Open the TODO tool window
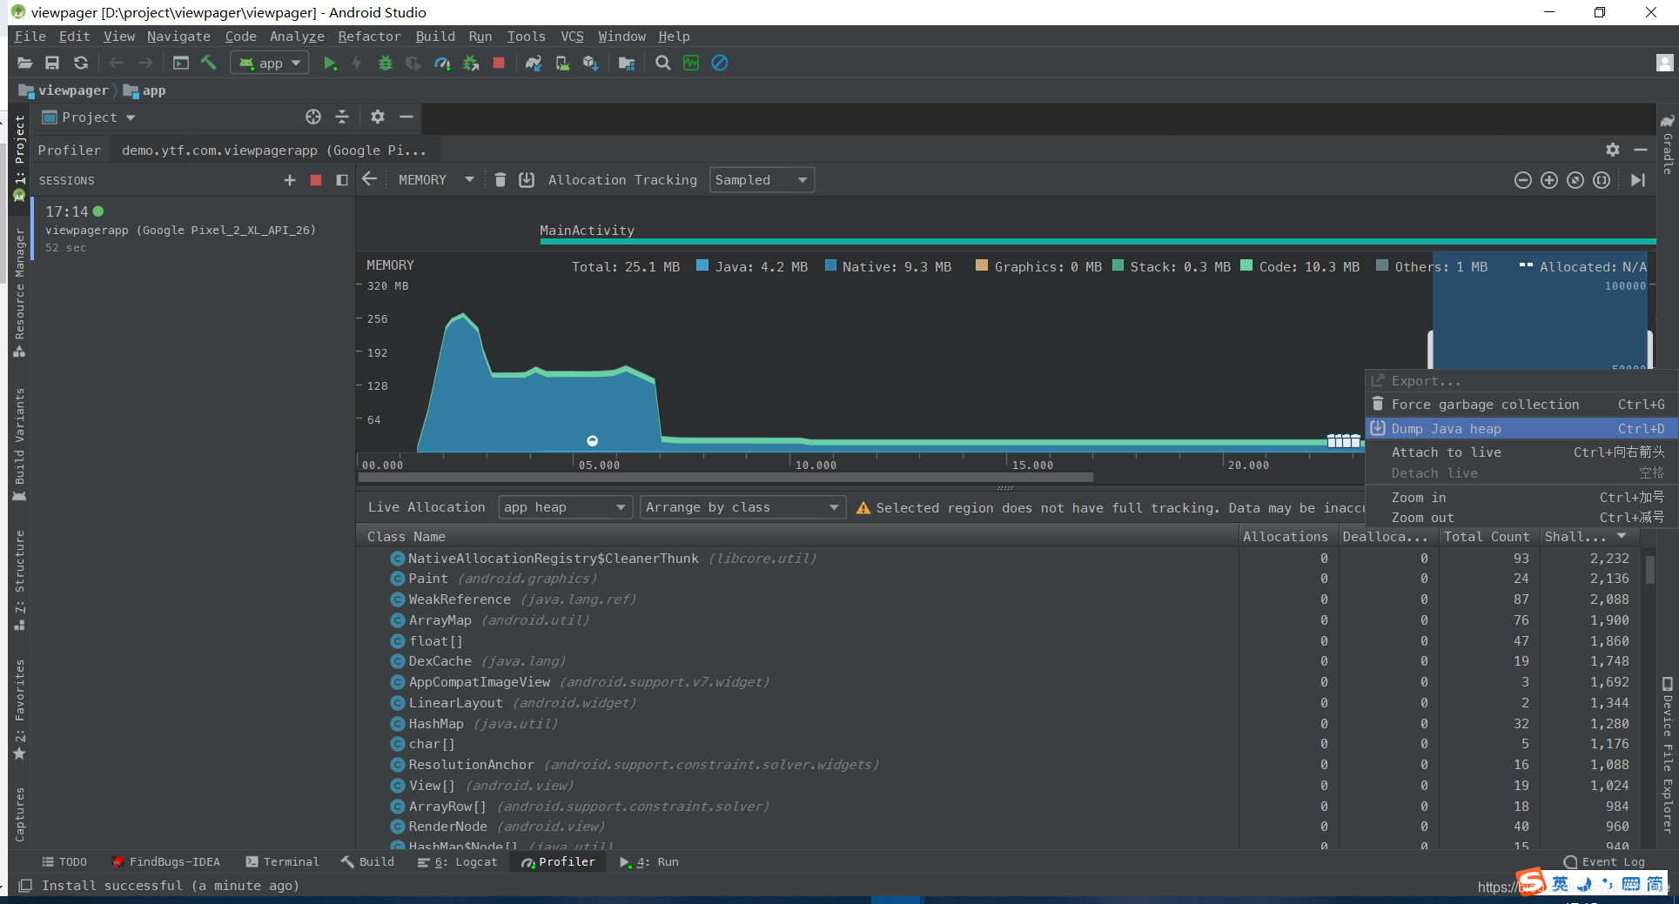The width and height of the screenshot is (1679, 904). (x=64, y=862)
